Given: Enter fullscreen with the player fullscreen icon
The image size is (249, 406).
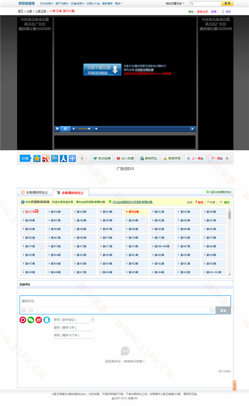Looking at the screenshot, I should (x=192, y=129).
